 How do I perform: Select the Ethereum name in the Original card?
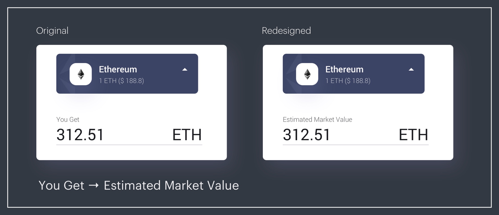coord(118,69)
